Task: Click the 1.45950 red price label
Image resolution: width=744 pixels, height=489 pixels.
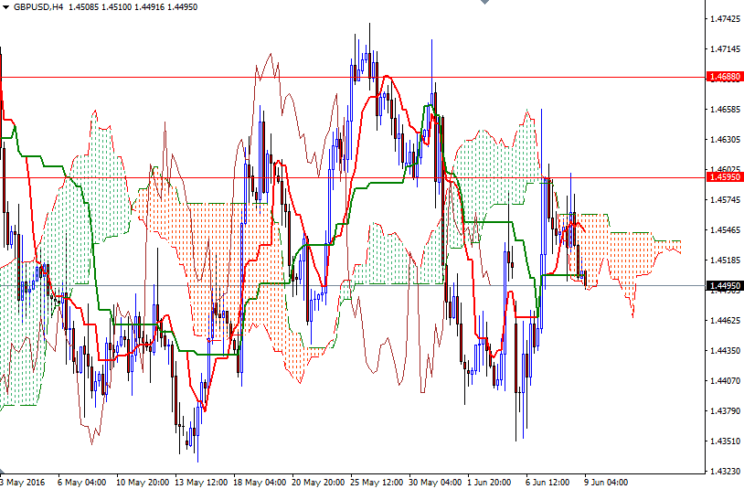Action: [x=723, y=178]
